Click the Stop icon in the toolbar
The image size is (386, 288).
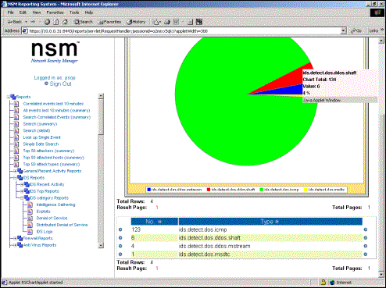47,22
